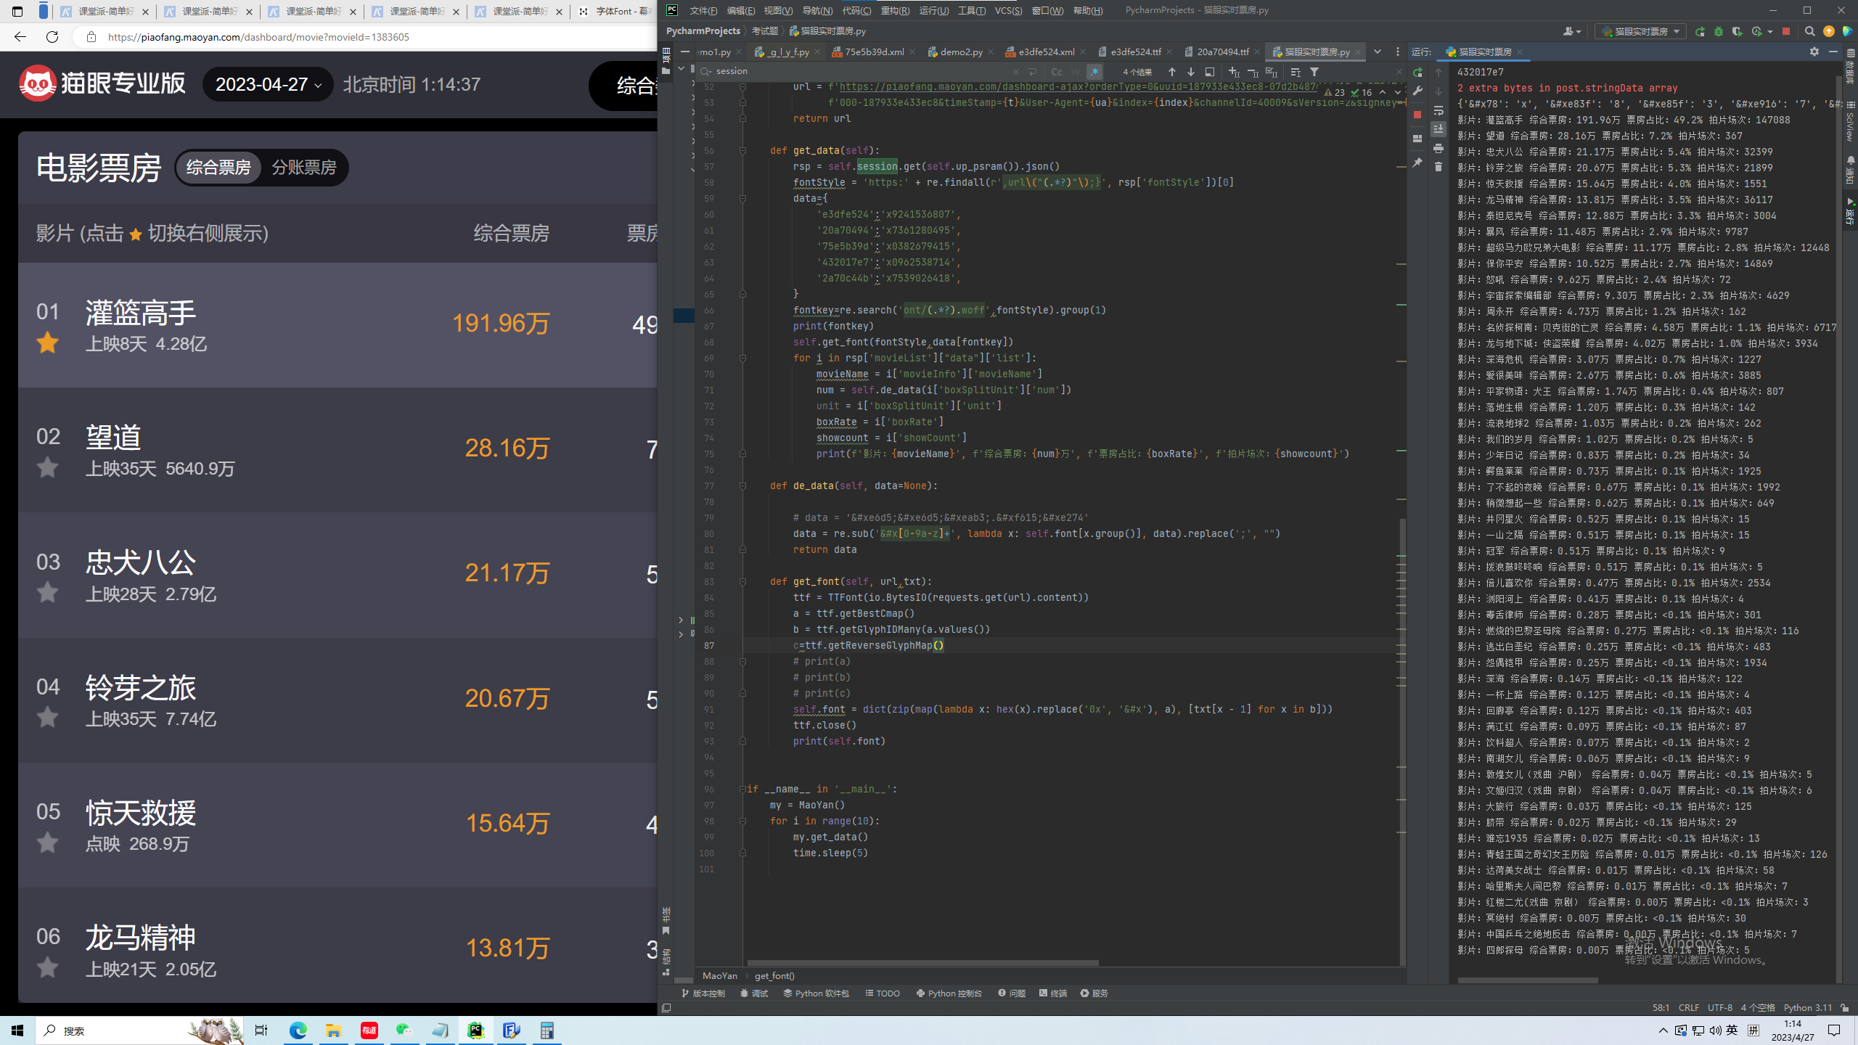The image size is (1858, 1045).
Task: Click the orange IDE update arrow icon
Action: [x=1829, y=31]
